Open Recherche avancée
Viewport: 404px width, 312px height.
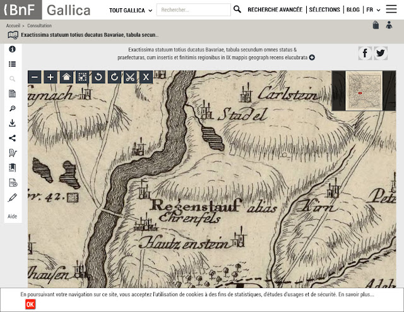(275, 10)
